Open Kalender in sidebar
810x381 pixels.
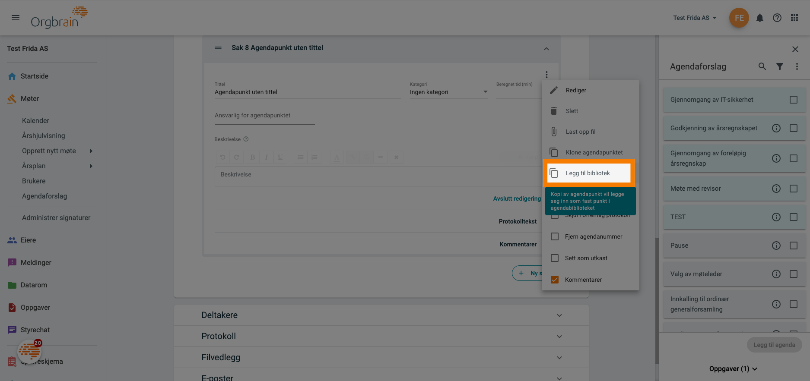point(35,121)
